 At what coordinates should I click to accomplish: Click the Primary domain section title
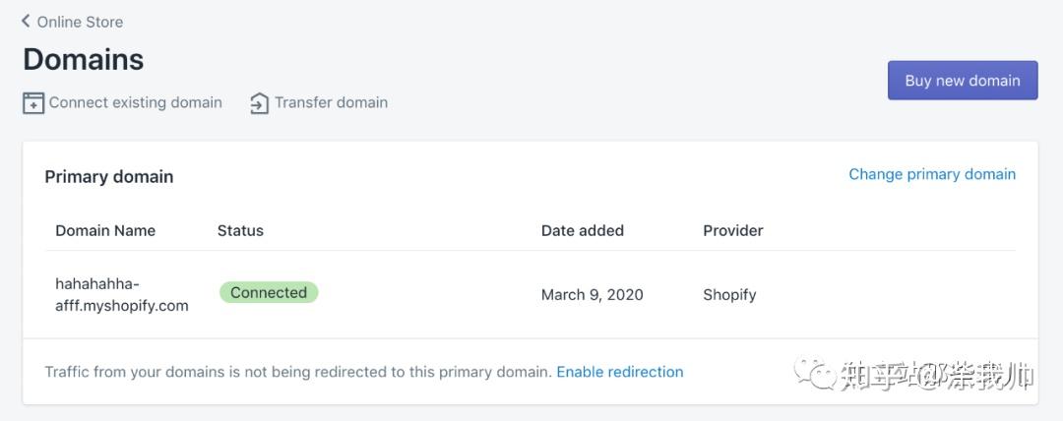pyautogui.click(x=109, y=176)
